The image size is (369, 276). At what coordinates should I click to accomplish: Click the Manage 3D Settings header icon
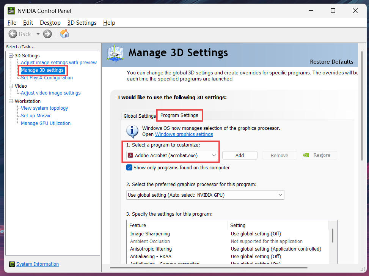pos(115,53)
